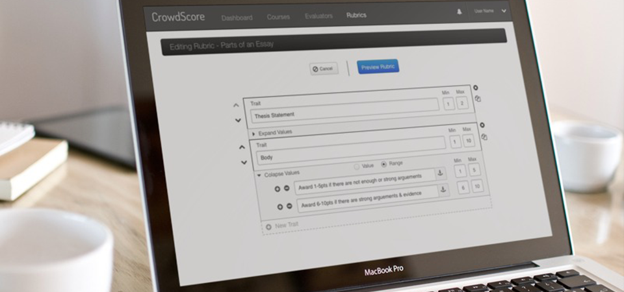
Task: Click the anchor icon on the Award 1-5pts row
Action: (441, 173)
